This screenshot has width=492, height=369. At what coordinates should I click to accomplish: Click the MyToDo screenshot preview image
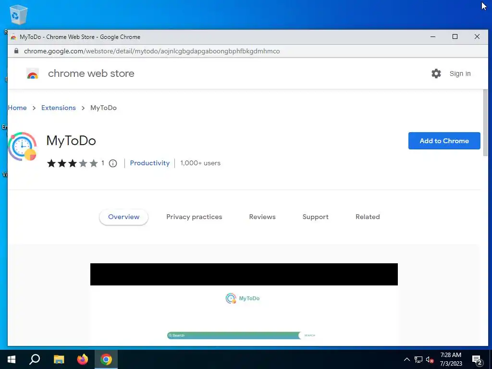click(244, 305)
